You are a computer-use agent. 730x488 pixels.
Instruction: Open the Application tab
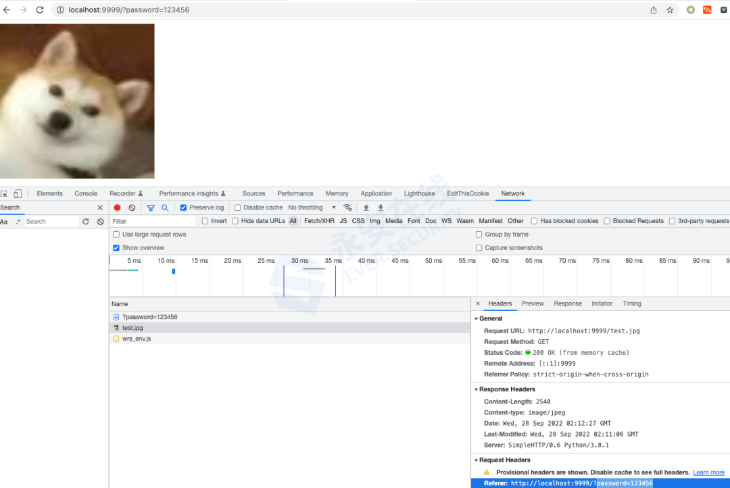coord(376,194)
